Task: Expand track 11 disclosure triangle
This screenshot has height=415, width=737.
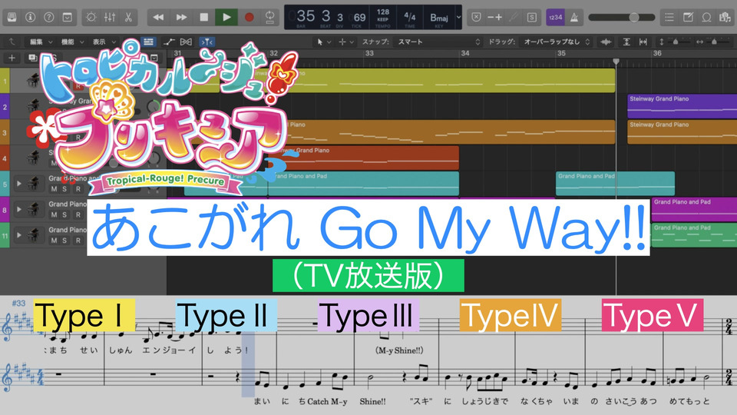Action: click(x=18, y=235)
